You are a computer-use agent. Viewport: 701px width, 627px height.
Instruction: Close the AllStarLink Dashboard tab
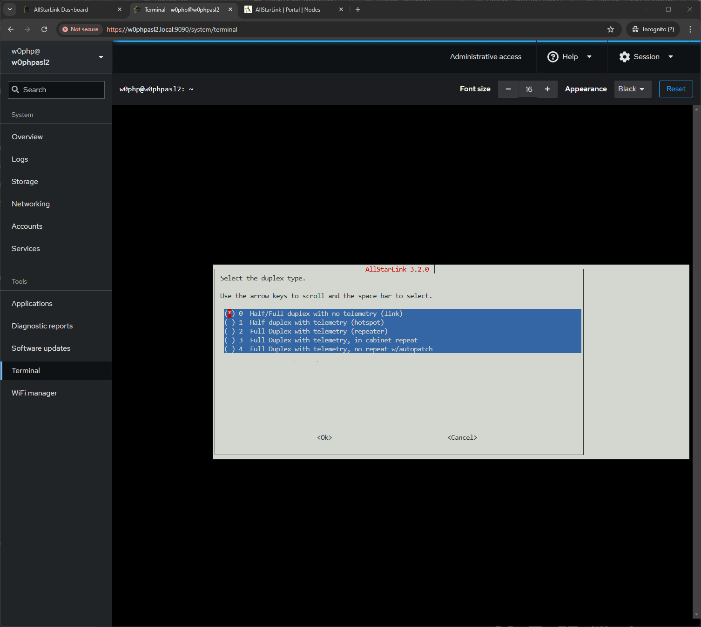[120, 9]
